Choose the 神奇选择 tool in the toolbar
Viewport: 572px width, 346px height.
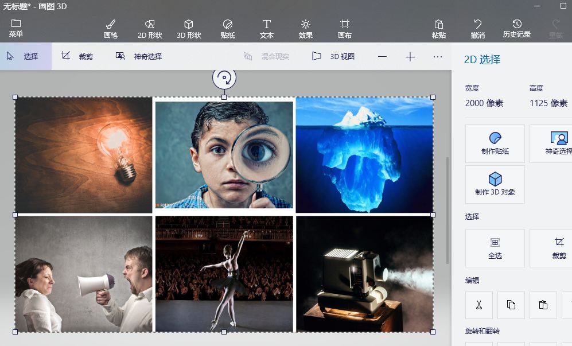point(139,56)
